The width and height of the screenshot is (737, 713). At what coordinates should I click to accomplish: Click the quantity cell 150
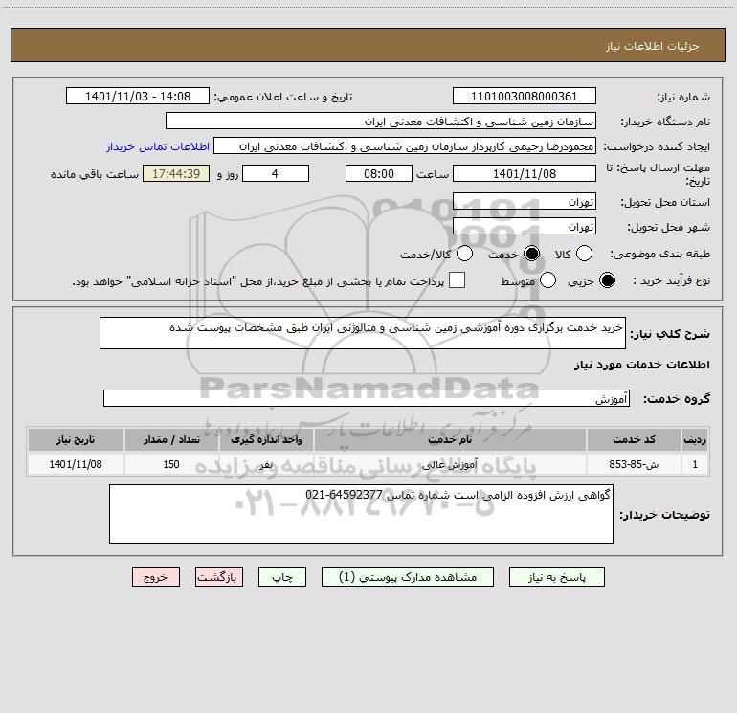coord(171,464)
